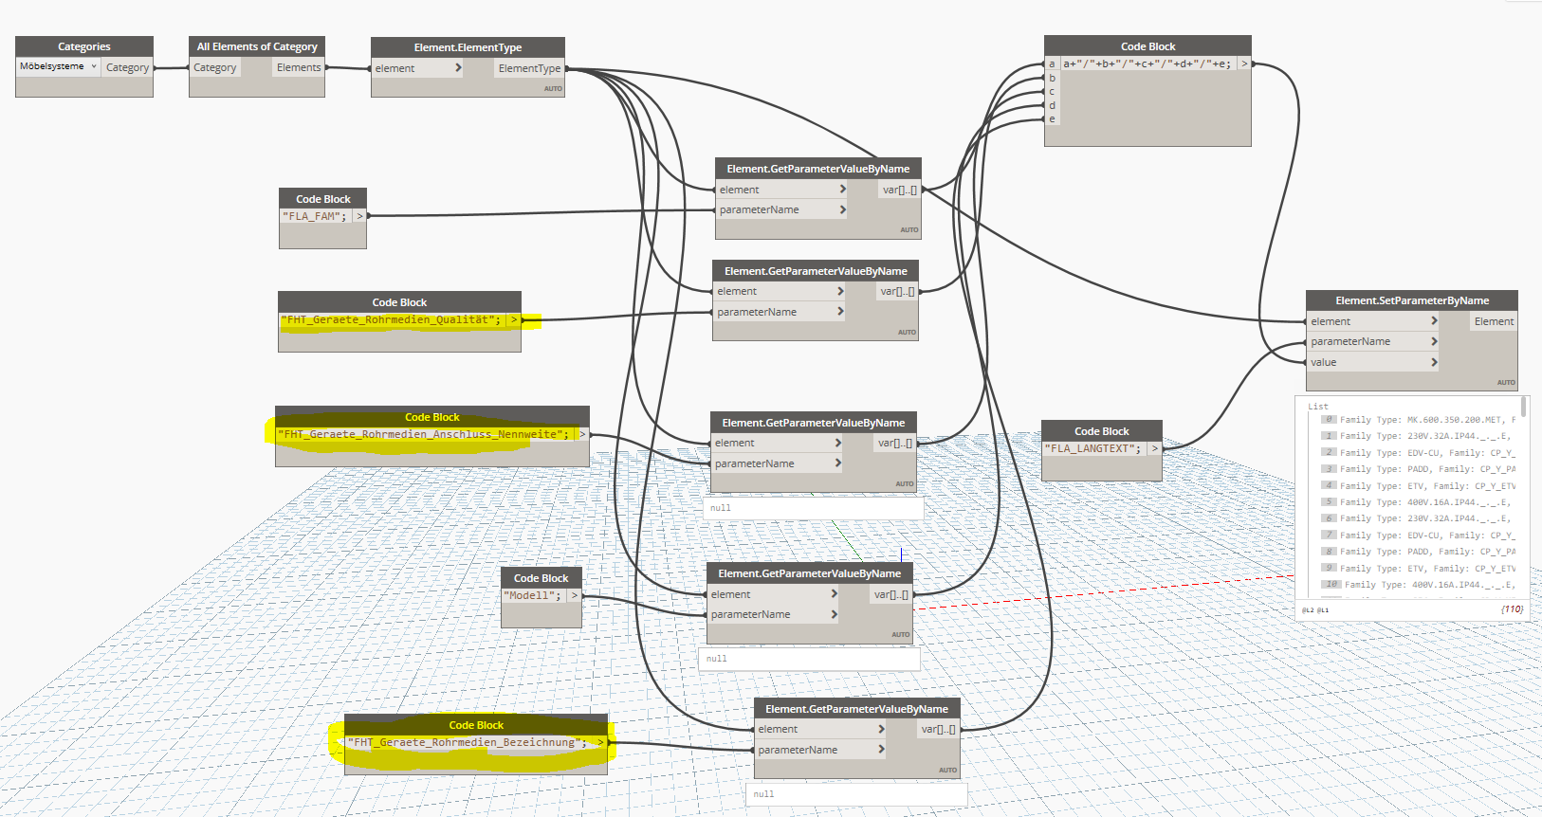This screenshot has height=817, width=1542.
Task: Expand the element input chevron on Element.ElementType
Action: click(458, 68)
